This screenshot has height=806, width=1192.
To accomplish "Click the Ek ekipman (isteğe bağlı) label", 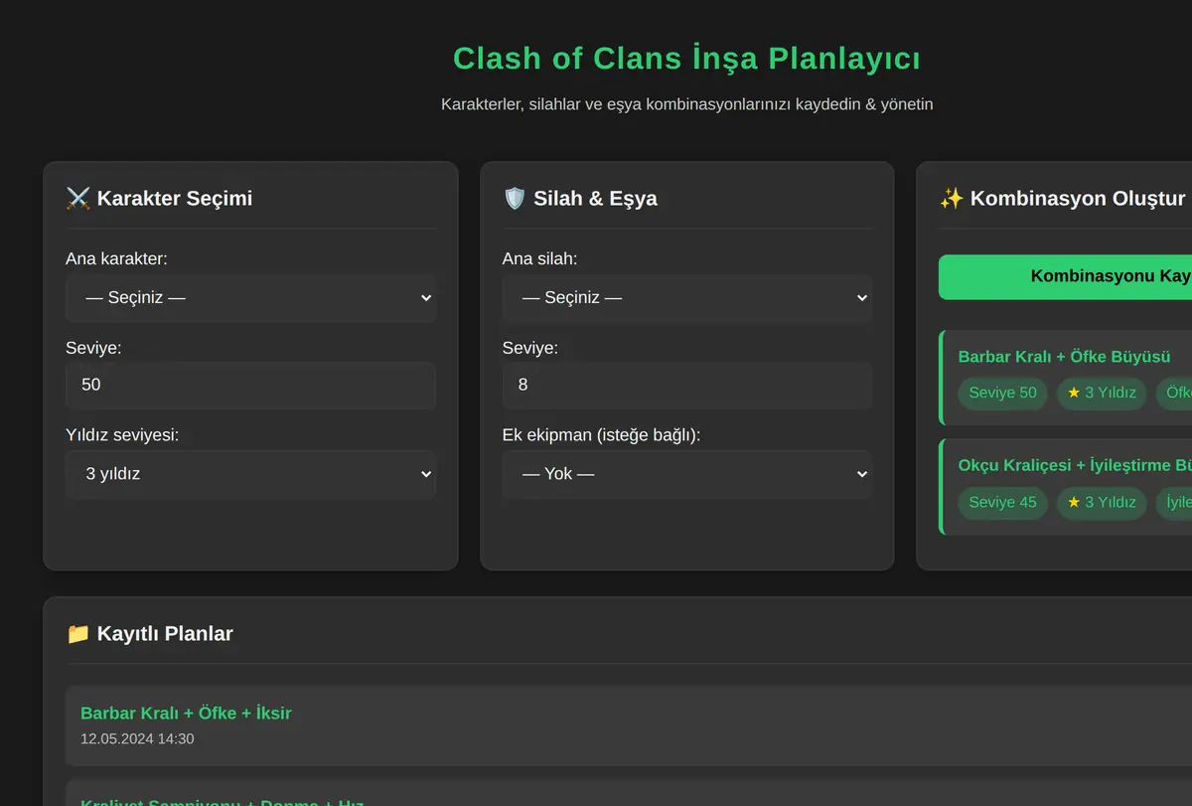I will pyautogui.click(x=602, y=435).
